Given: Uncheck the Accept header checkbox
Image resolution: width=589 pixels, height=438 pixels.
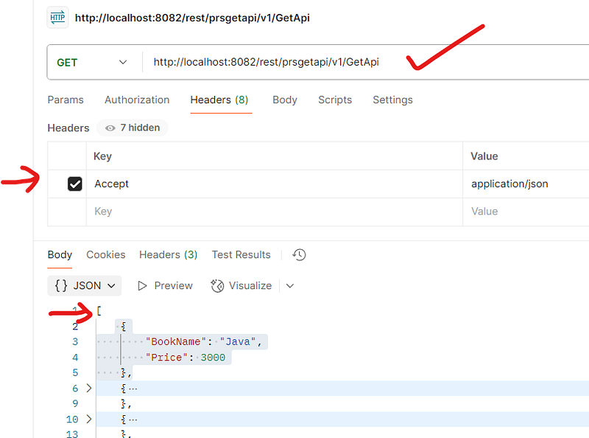Looking at the screenshot, I should [x=74, y=184].
